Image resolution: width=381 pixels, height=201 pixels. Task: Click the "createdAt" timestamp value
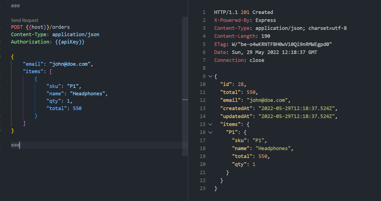297,108
